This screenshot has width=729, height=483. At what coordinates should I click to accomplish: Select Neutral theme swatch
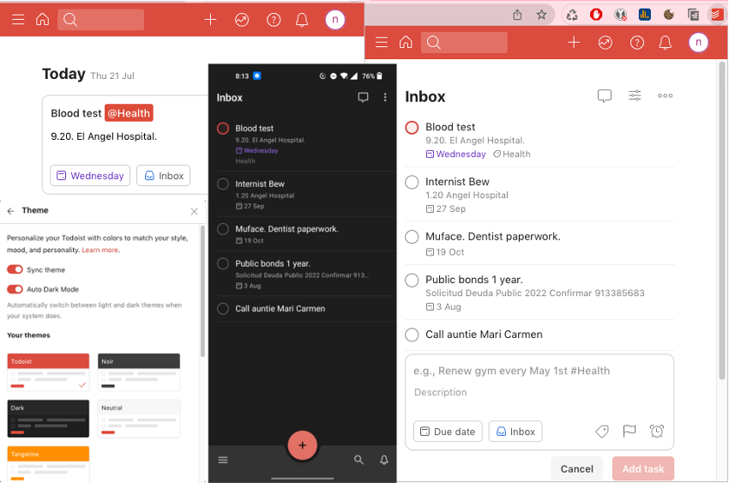click(x=139, y=419)
